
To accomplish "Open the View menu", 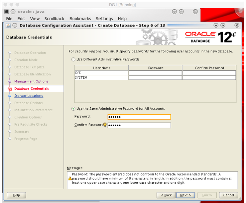I will pos(35,19).
